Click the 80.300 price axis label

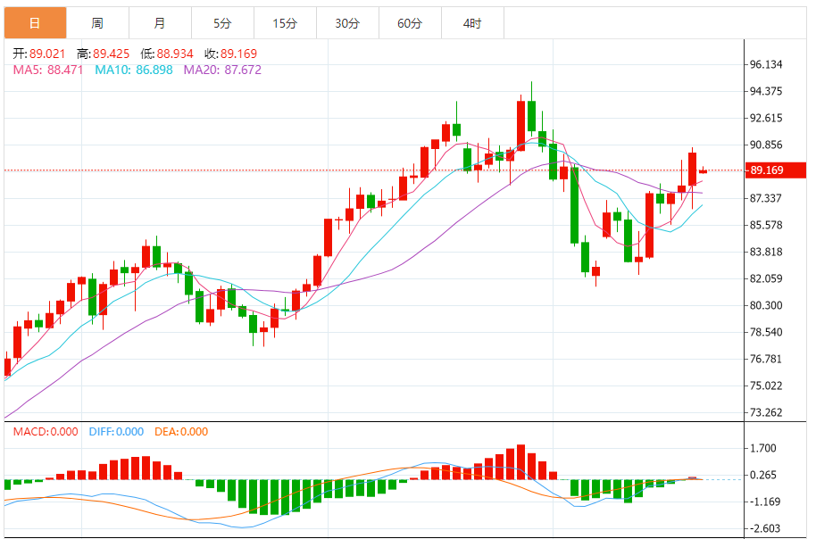click(765, 305)
